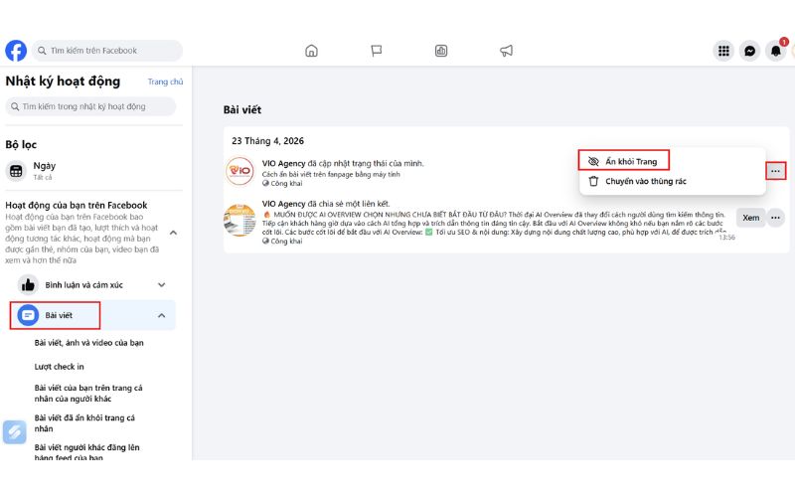Screen dimensions: 795x497
Task: Select Chuyển vào thùng rác menu option
Action: click(x=673, y=181)
